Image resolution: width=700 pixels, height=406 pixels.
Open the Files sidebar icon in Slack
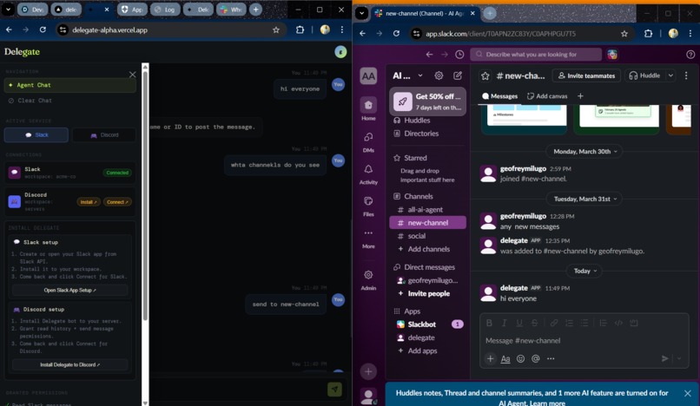tap(368, 201)
